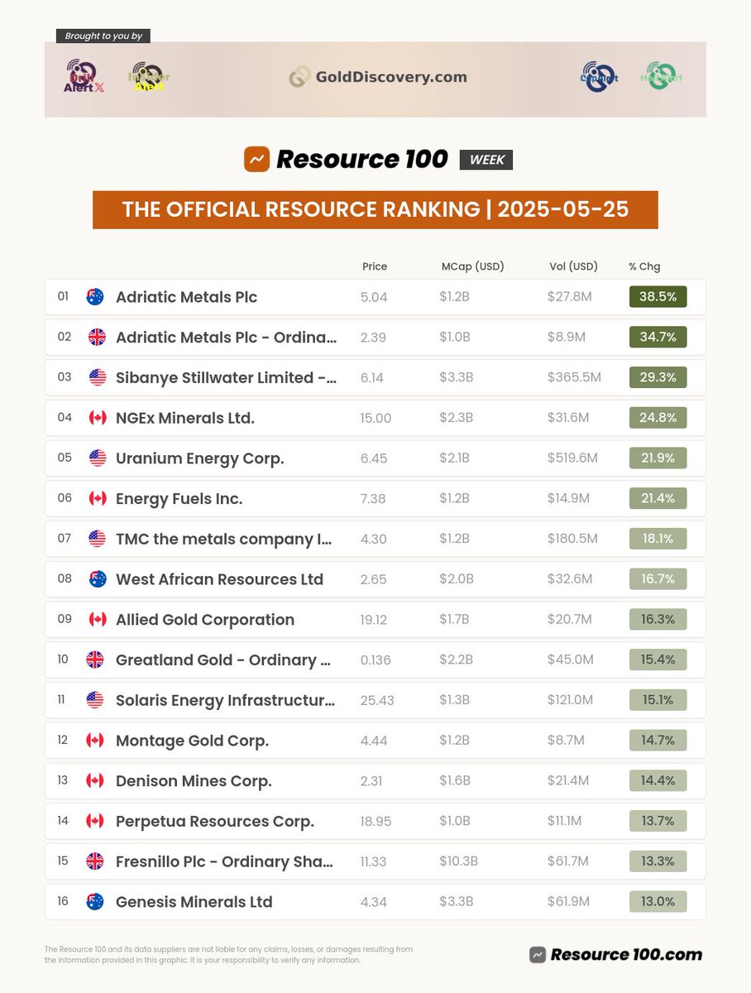The width and height of the screenshot is (751, 993).
Task: Select the Uranium Energy Corp. company name
Action: pyautogui.click(x=200, y=458)
